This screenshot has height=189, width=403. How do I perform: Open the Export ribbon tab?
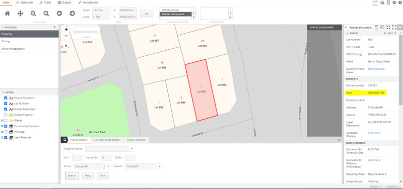coord(64,3)
